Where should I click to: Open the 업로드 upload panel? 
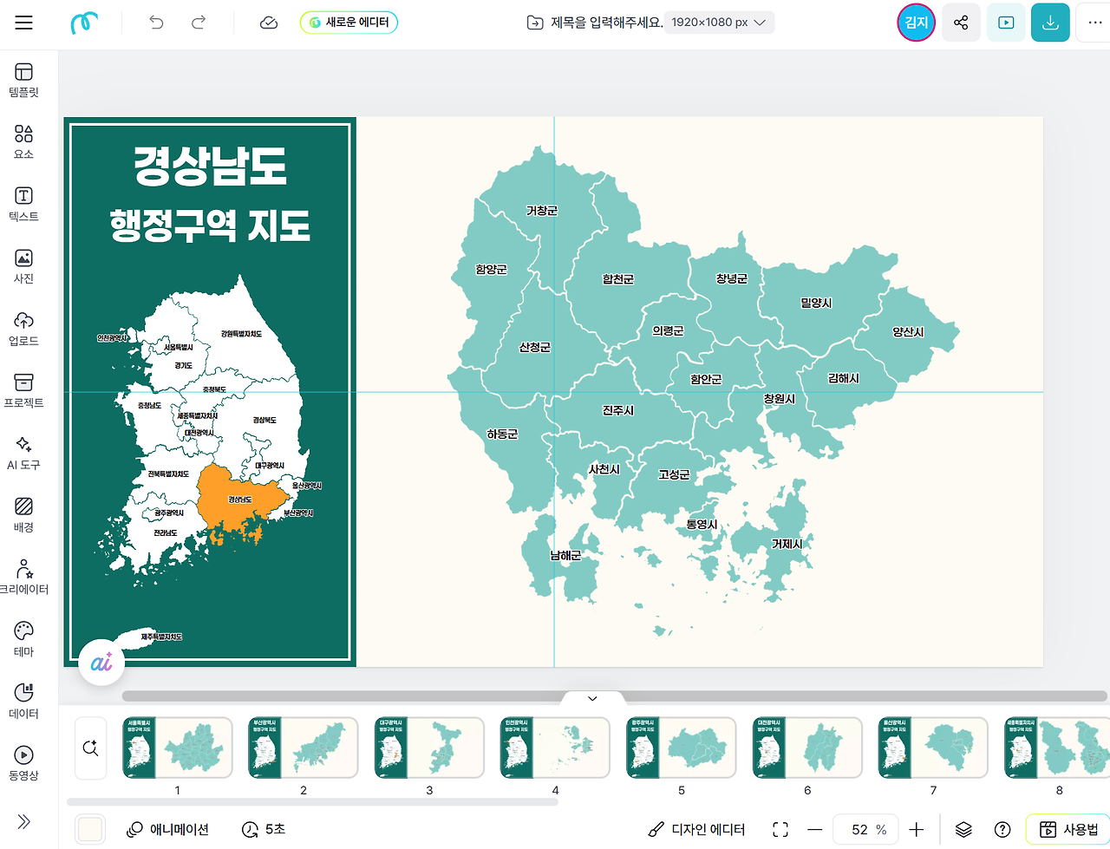[x=23, y=329]
